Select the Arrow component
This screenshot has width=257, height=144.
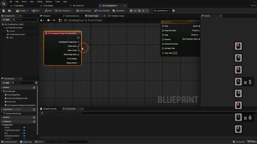(12, 31)
